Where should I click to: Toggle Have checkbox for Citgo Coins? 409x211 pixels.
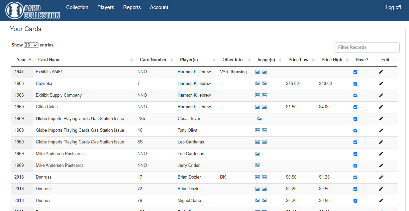click(355, 107)
